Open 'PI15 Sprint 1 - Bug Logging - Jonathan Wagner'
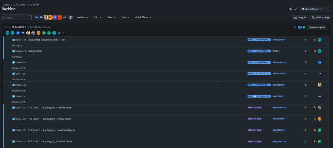 click(51, 130)
